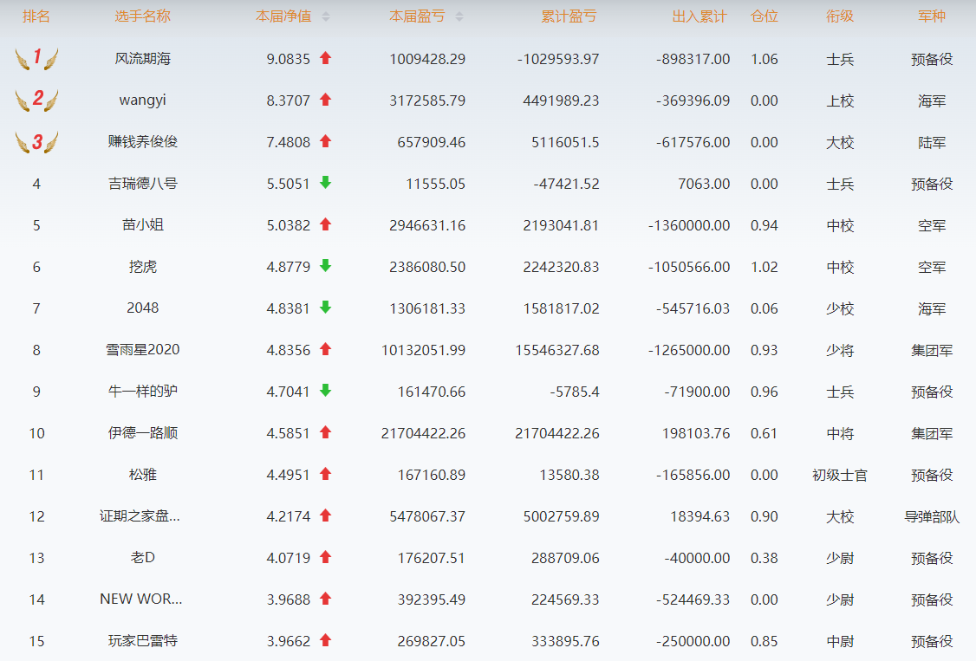This screenshot has height=661, width=976.
Task: Sort by 本届净值 using its sort arrows
Action: pyautogui.click(x=326, y=16)
